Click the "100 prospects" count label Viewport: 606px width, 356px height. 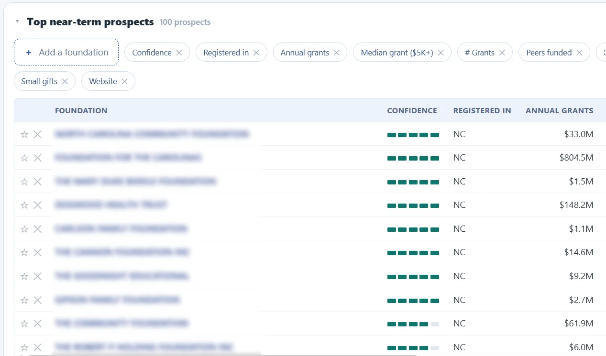coord(185,22)
